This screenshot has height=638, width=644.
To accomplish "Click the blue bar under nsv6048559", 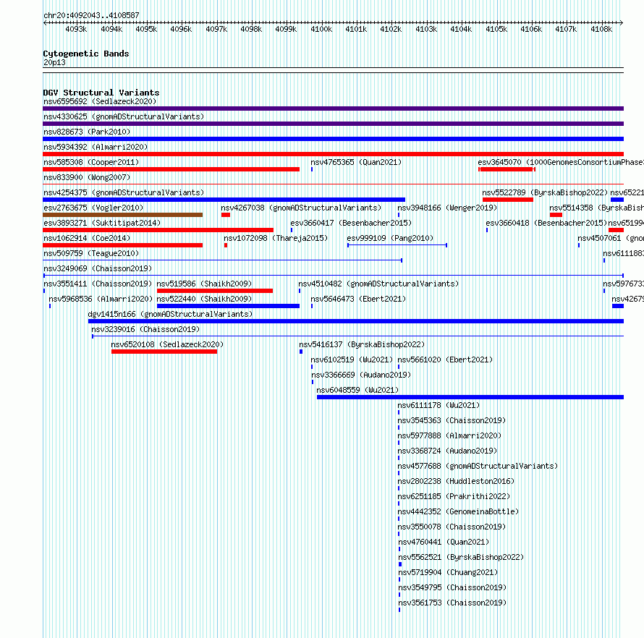I will (470, 397).
